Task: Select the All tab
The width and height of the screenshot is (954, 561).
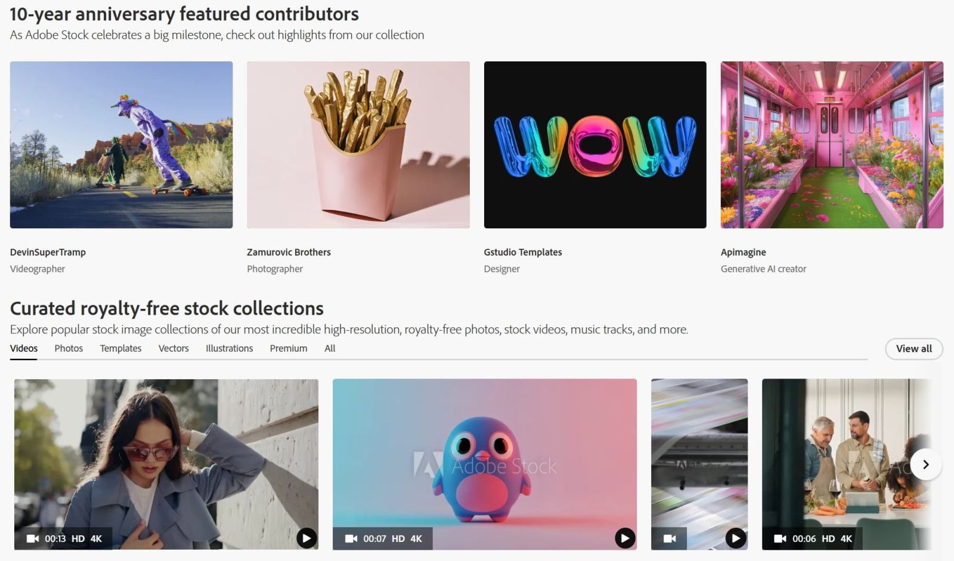Action: 330,348
